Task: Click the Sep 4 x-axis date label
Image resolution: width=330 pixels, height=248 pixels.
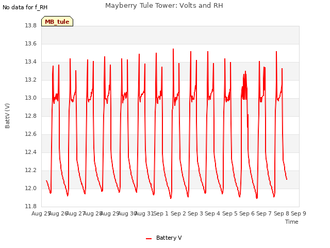Action: [x=212, y=213]
